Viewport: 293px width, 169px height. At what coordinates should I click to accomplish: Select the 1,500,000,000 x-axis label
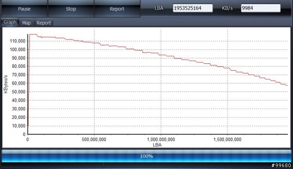(228, 139)
